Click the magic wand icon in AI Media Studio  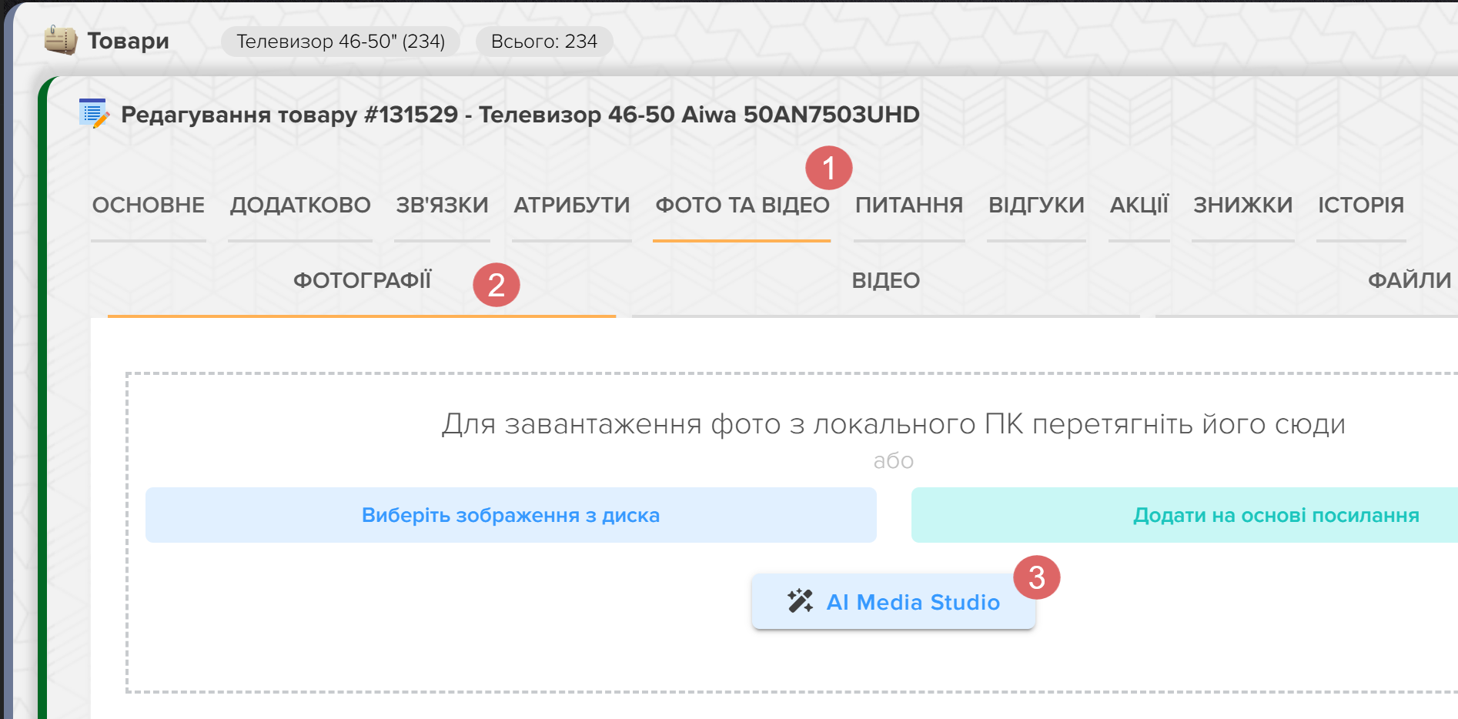click(801, 601)
